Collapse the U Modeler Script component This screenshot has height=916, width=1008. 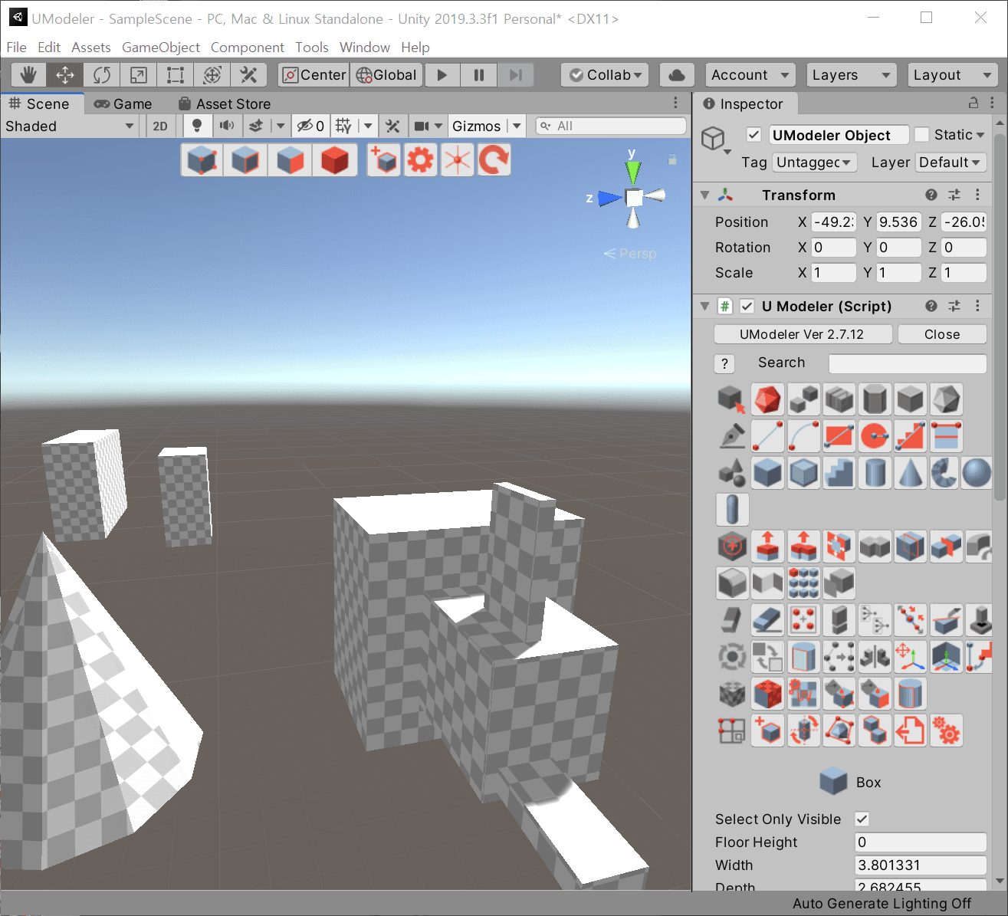tap(704, 307)
